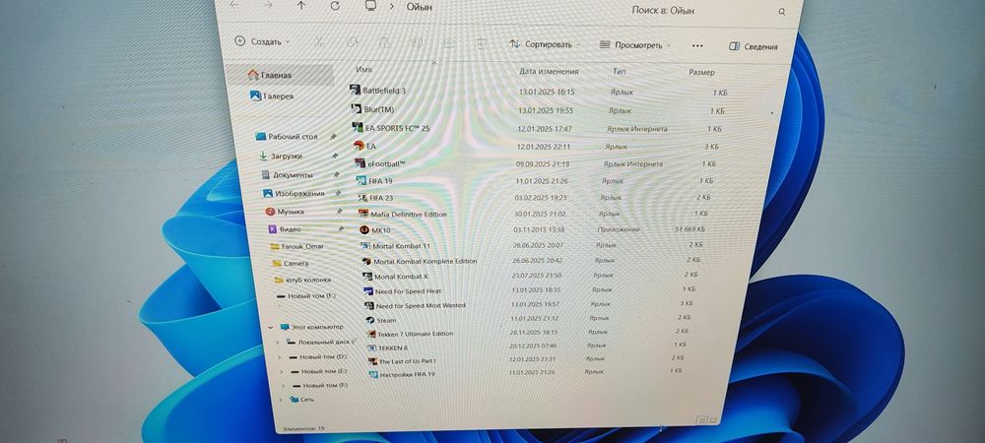Open the three-dots more options menu
Image resolution: width=985 pixels, height=443 pixels.
pyautogui.click(x=697, y=46)
